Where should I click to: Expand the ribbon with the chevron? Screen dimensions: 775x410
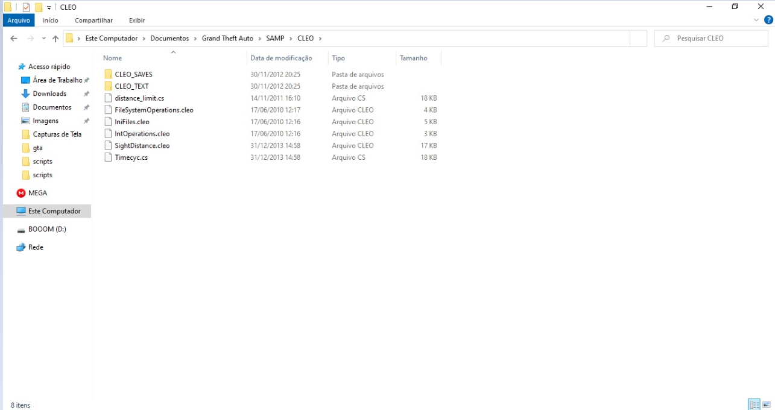(757, 20)
